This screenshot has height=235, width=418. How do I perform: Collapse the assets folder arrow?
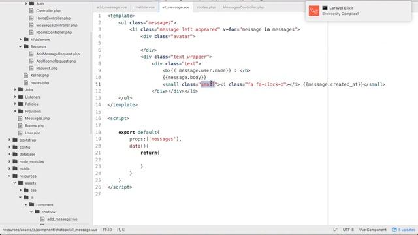[x=15, y=183]
